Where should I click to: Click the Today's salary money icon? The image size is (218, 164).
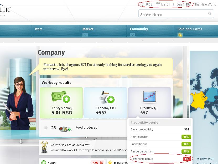(x=61, y=98)
